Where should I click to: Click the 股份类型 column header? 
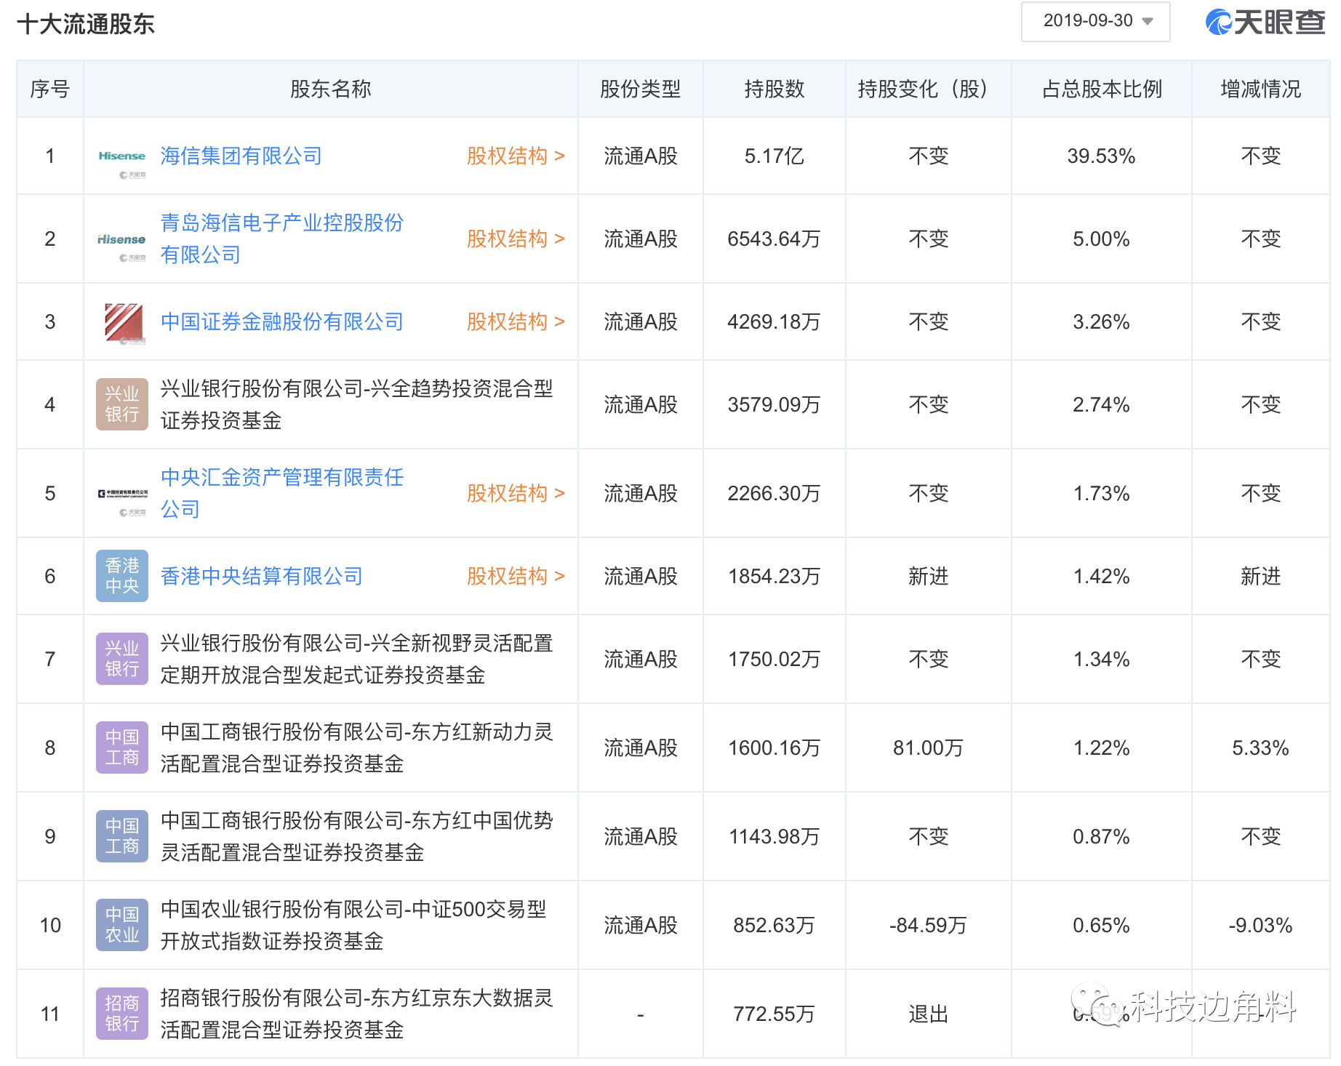tap(641, 89)
